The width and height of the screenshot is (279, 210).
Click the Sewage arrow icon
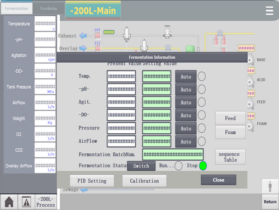84,190
